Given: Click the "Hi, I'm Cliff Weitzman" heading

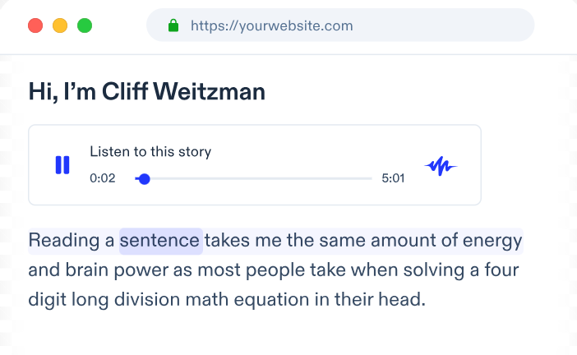Looking at the screenshot, I should 146,91.
